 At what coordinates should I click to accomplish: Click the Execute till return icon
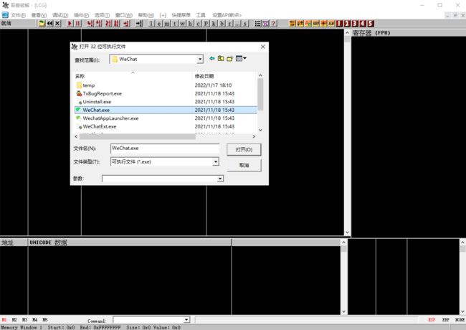pos(127,24)
